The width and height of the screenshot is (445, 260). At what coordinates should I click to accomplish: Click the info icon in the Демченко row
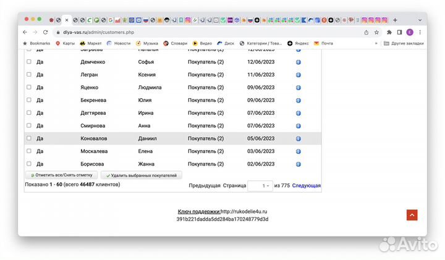coord(298,62)
